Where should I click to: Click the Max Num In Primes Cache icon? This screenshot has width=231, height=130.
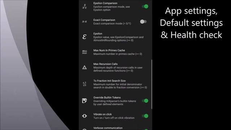pyautogui.click(x=84, y=52)
